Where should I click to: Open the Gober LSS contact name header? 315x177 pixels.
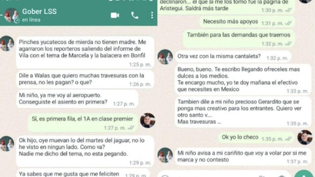point(39,11)
